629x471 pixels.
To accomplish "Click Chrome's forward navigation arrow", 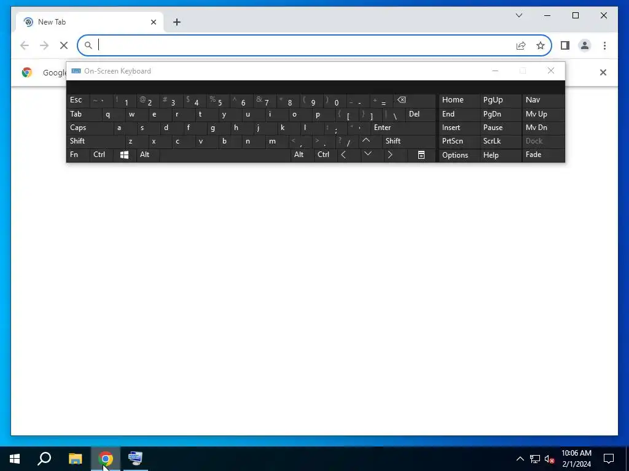I will 44,45.
